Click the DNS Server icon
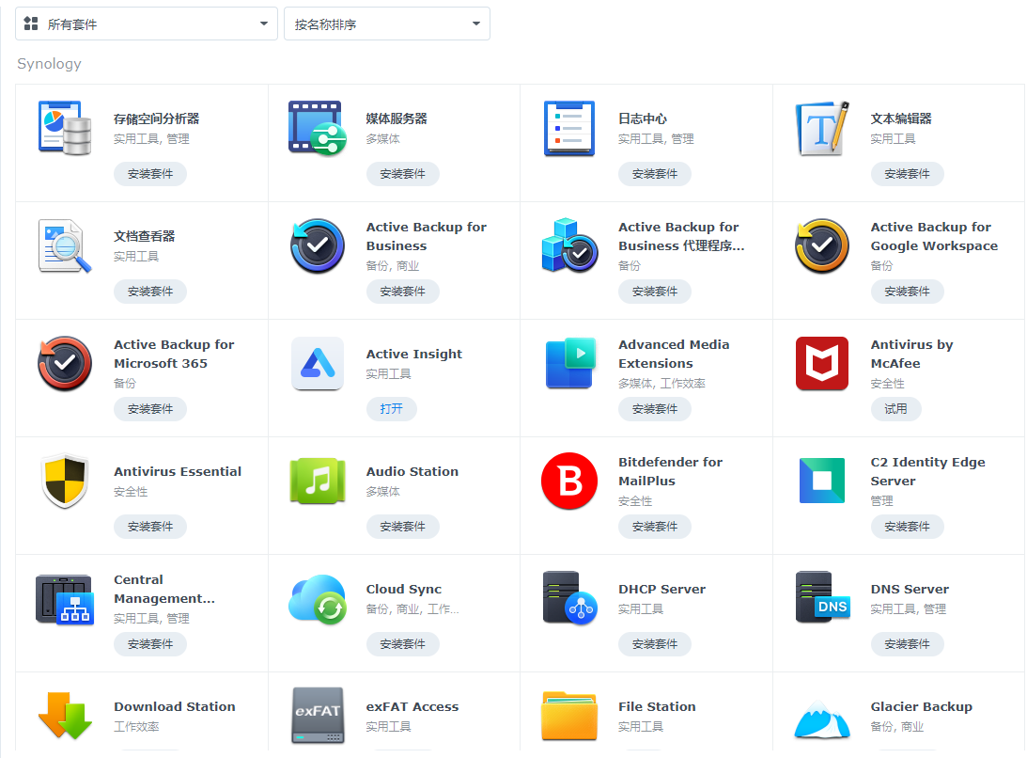 point(822,597)
